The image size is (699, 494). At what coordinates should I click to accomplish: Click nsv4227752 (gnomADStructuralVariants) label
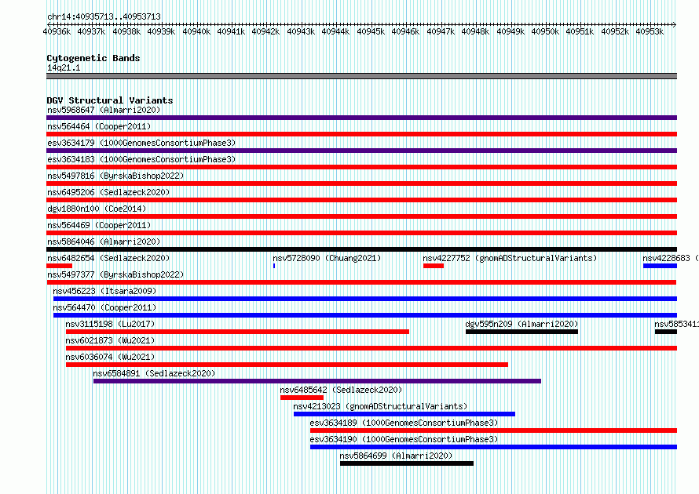click(510, 258)
